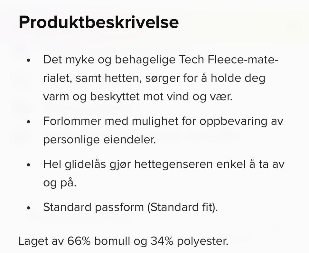Click the bullet point before 'Det myke'
The width and height of the screenshot is (309, 253).
pyautogui.click(x=29, y=61)
